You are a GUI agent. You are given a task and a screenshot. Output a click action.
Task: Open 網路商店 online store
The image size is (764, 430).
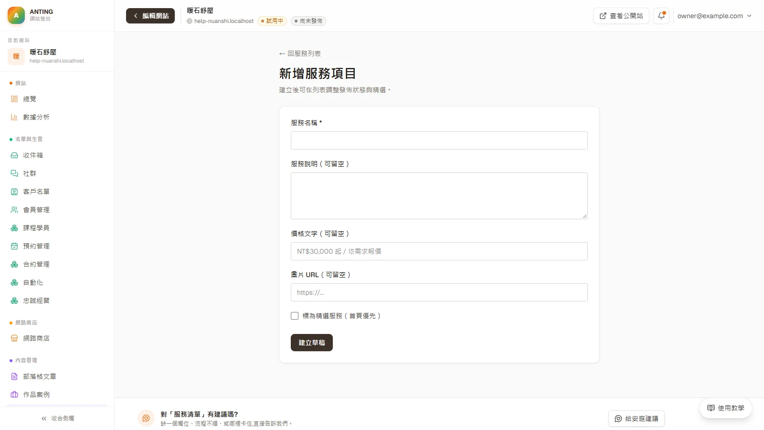tap(57, 338)
